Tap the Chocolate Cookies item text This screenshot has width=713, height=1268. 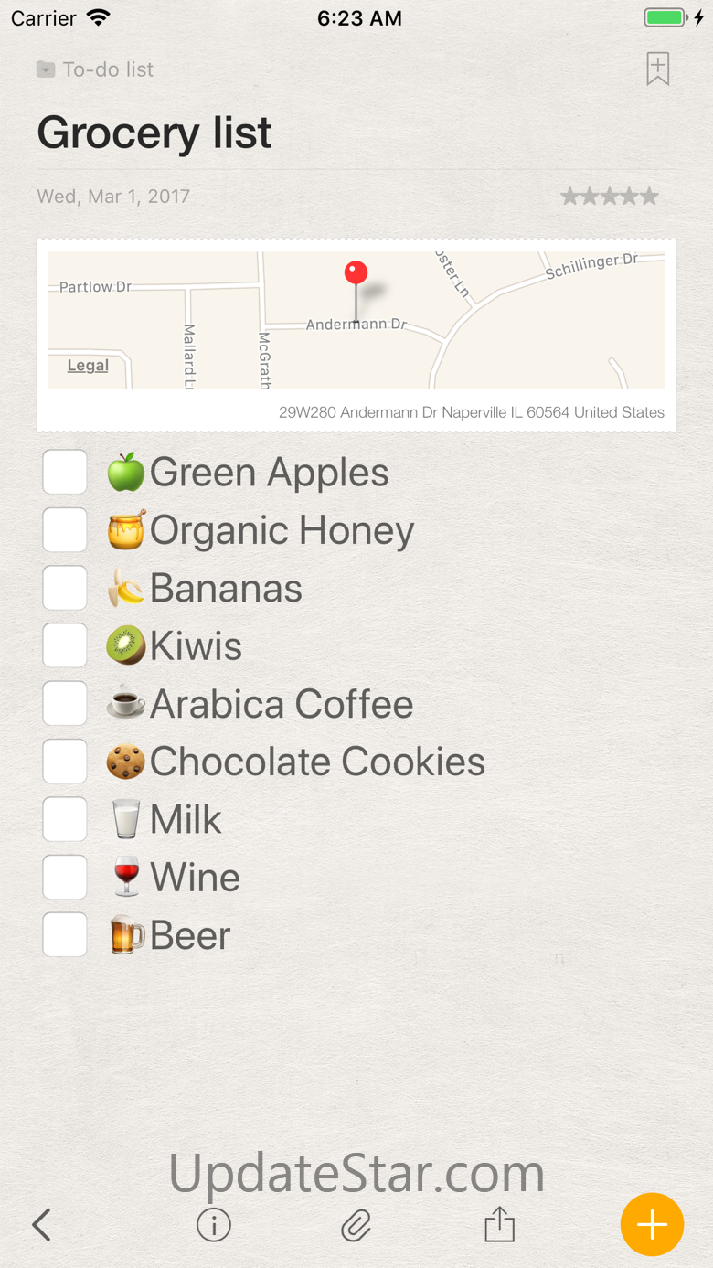click(317, 762)
